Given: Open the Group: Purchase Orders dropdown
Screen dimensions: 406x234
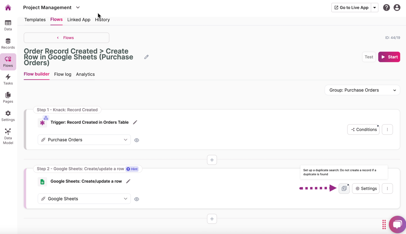Looking at the screenshot, I should [362, 90].
